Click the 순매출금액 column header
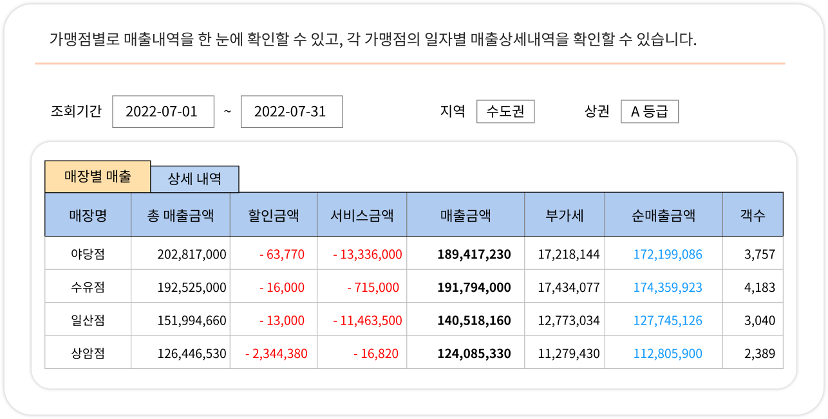The width and height of the screenshot is (828, 419). pyautogui.click(x=664, y=214)
